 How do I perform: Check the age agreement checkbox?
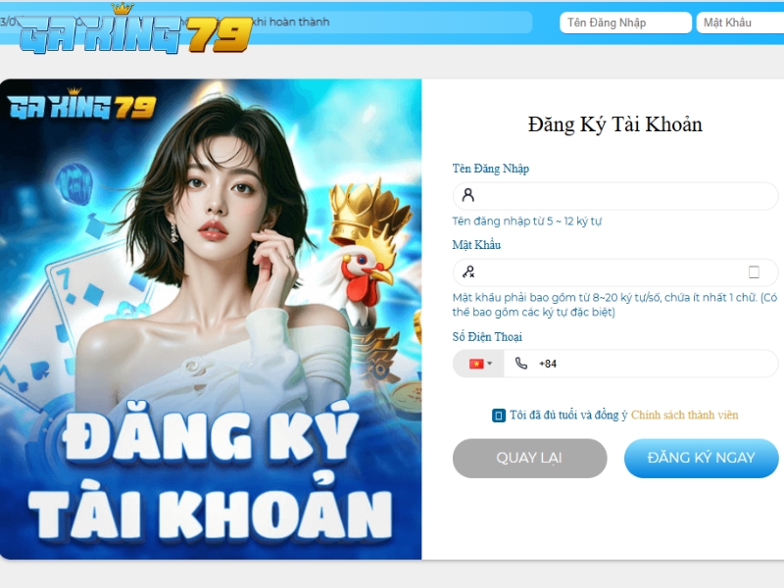coord(499,416)
